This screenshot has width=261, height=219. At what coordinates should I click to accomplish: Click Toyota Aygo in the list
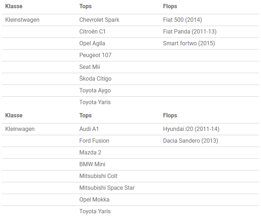pyautogui.click(x=95, y=91)
